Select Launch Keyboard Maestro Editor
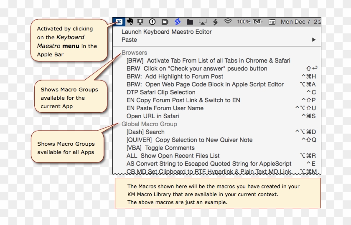Screen dimensions: 351x225 (x=166, y=32)
